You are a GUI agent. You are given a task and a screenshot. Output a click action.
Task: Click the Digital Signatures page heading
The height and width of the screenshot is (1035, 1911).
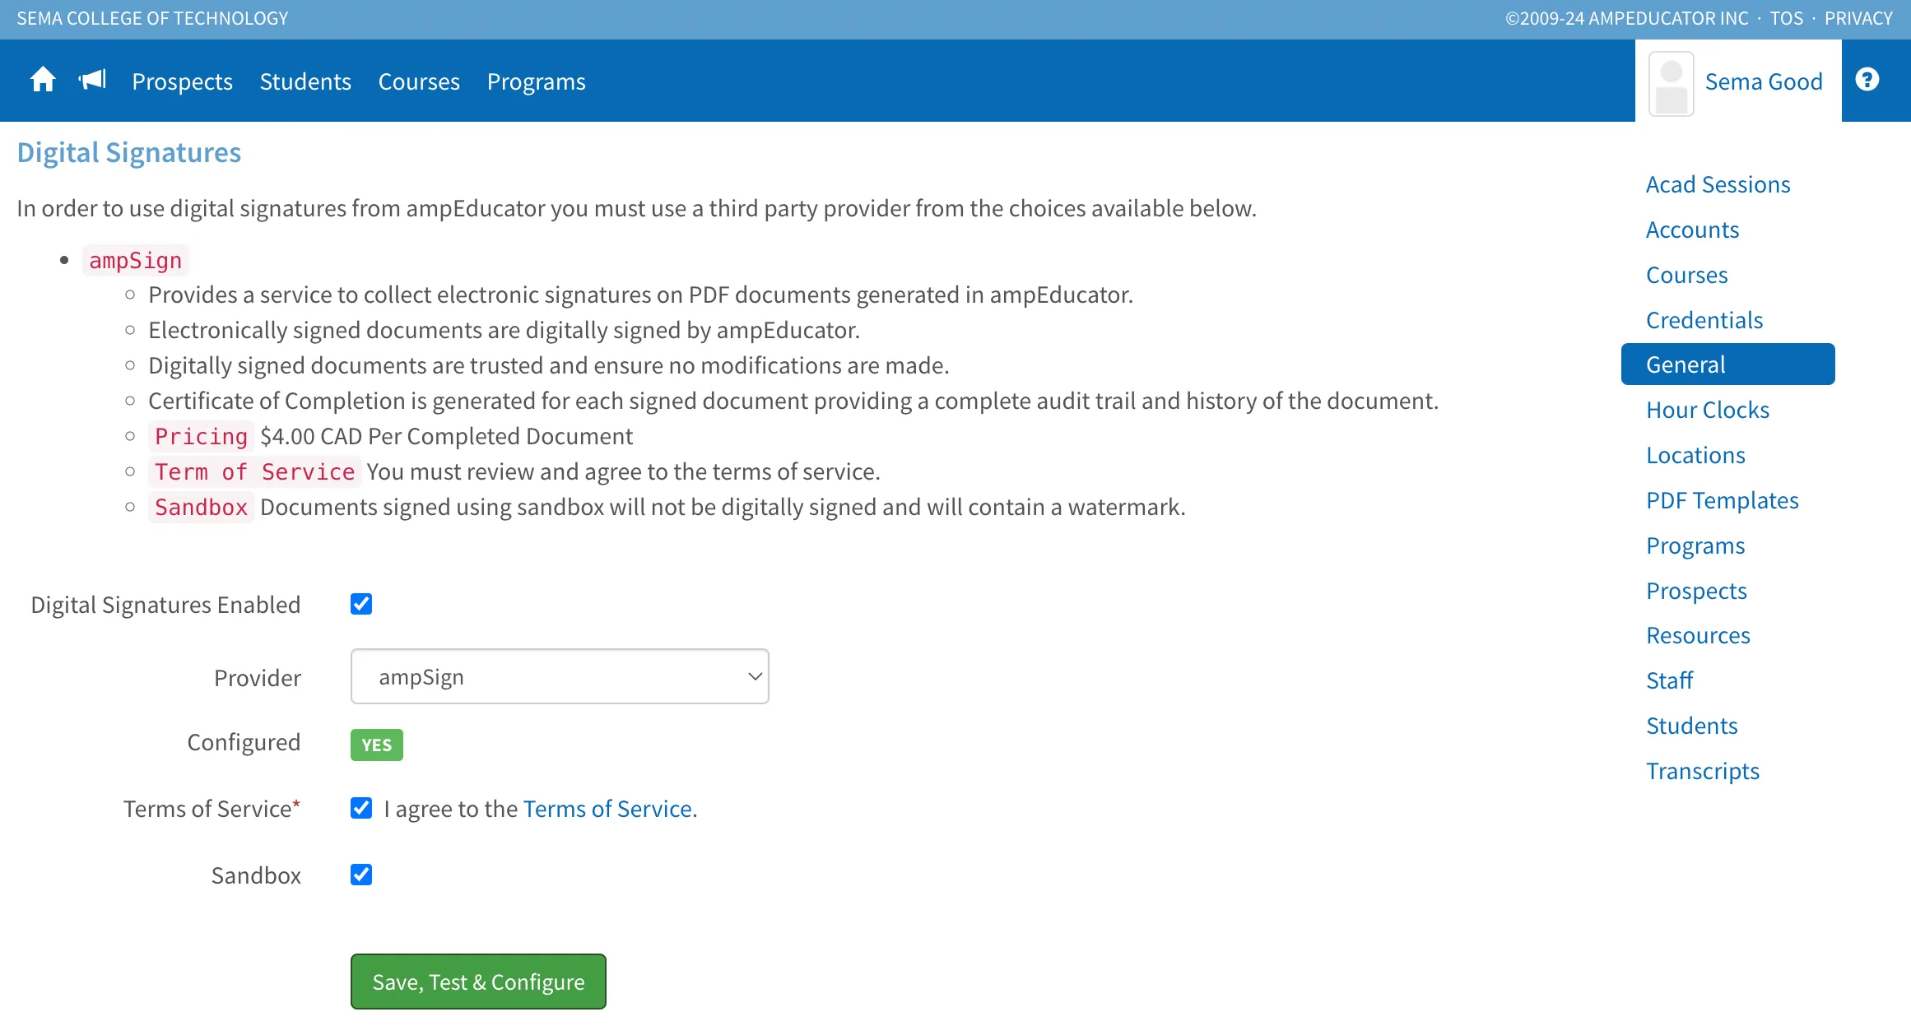tap(129, 152)
